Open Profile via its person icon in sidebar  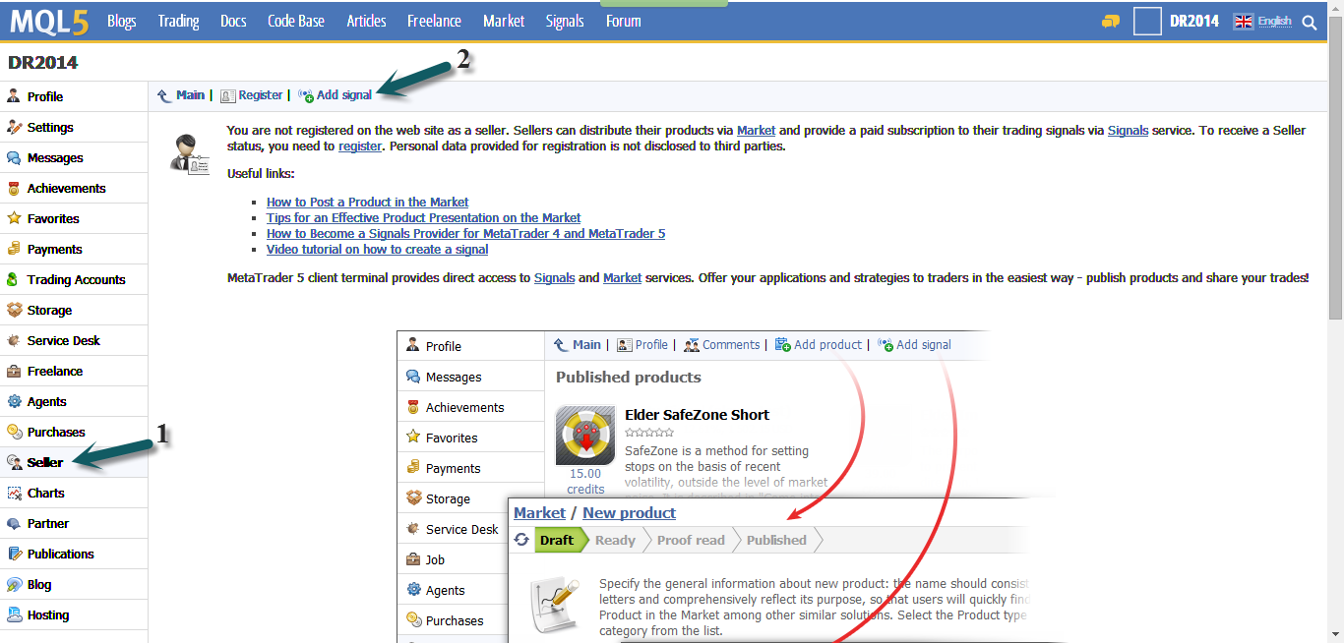14,96
